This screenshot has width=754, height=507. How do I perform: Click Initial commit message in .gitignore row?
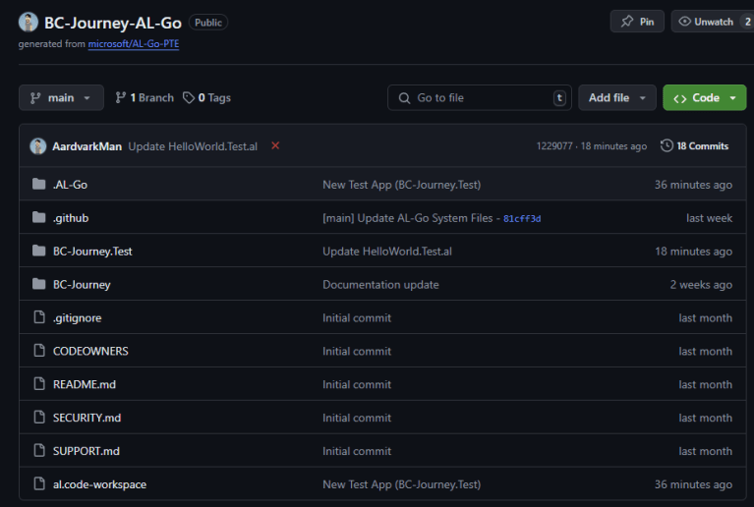[357, 317]
